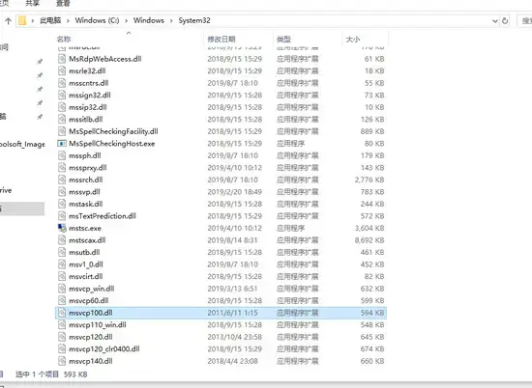Click file icon of MsRdpWebAccess.dll
The width and height of the screenshot is (532, 388).
(62, 59)
